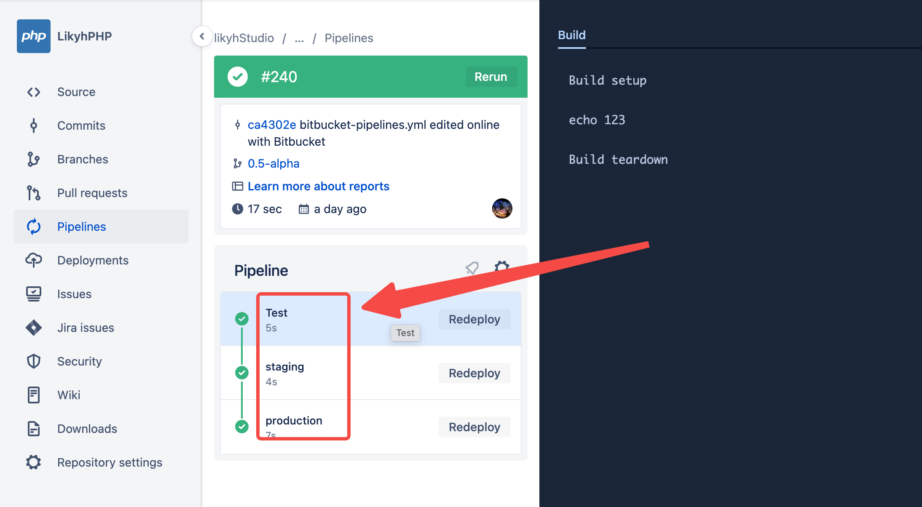Click the user avatar thumbnail
The height and width of the screenshot is (507, 922).
502,208
